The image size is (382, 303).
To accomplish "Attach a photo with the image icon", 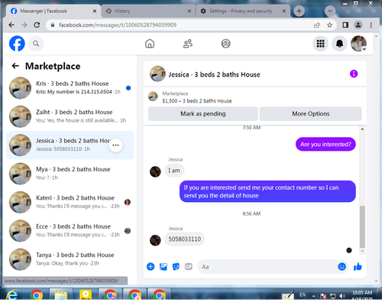I will tap(163, 267).
